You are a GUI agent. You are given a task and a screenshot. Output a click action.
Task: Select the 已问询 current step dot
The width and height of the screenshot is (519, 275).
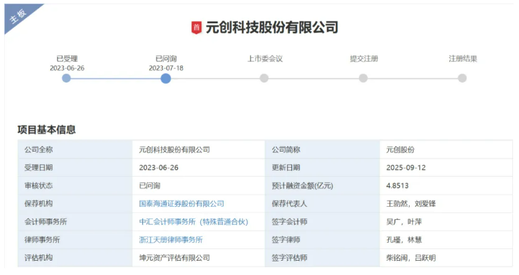(165, 78)
